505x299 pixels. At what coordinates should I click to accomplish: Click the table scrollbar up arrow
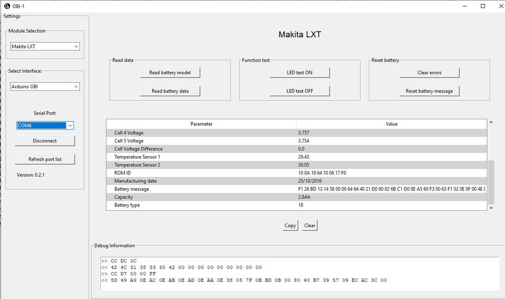[491, 122]
